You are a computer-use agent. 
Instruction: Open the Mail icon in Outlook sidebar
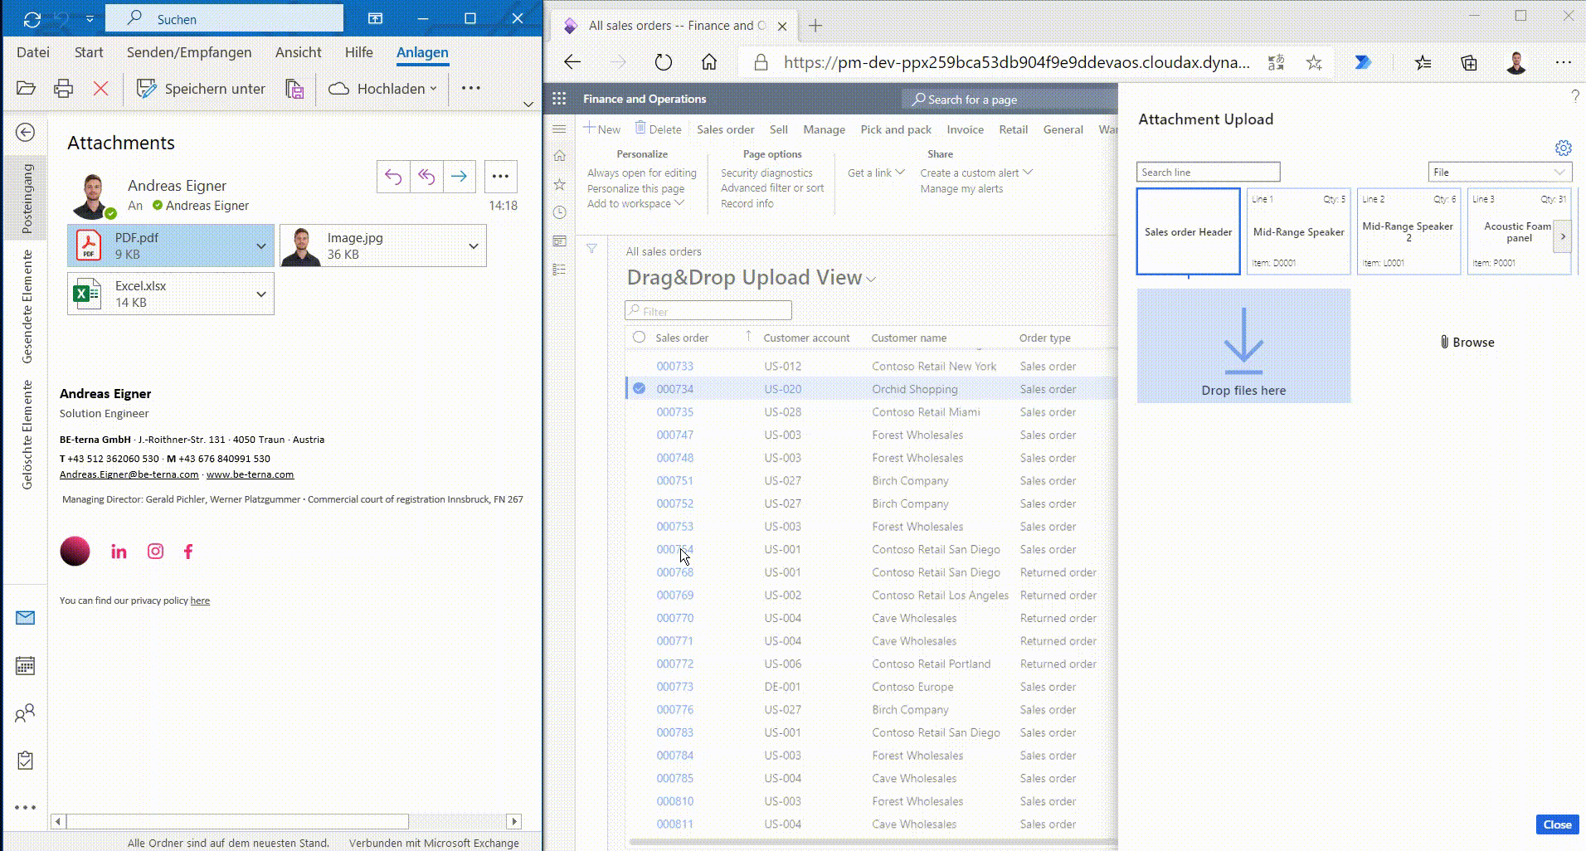(25, 618)
